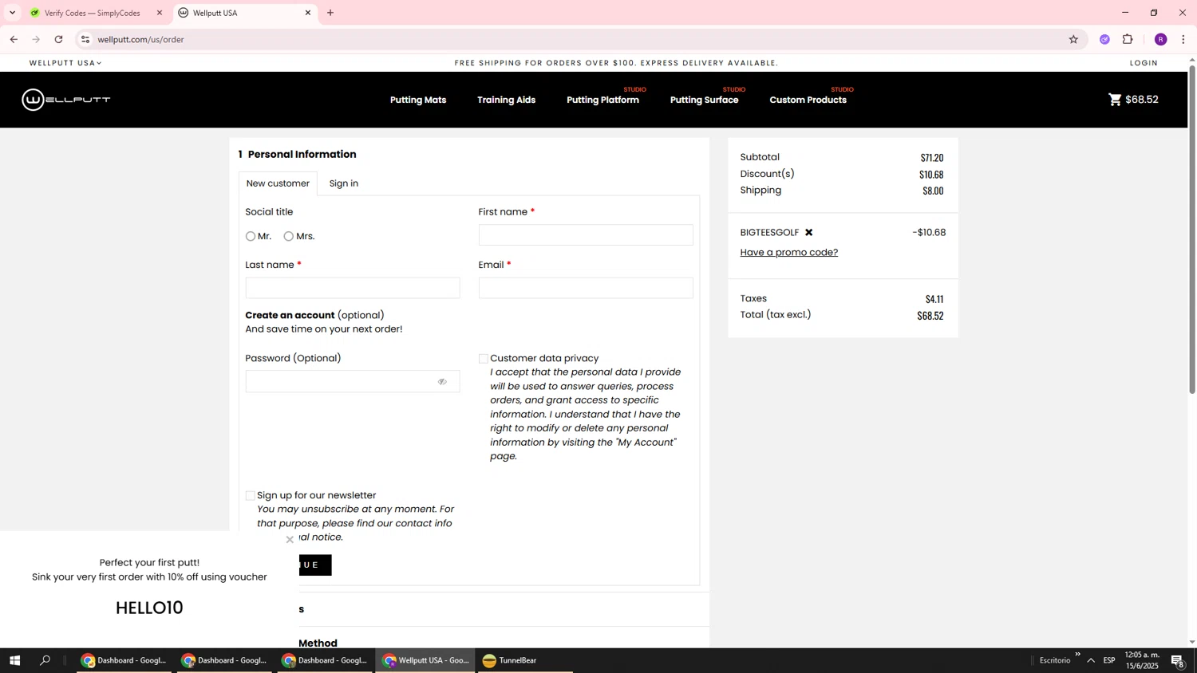Focus the First name field
The height and width of the screenshot is (673, 1197).
(x=586, y=235)
